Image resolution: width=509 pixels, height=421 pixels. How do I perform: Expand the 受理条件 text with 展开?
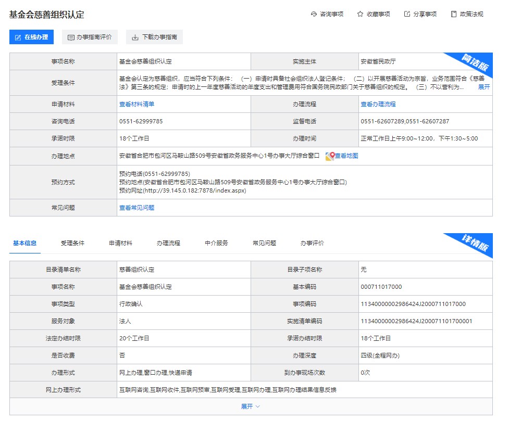pos(483,87)
